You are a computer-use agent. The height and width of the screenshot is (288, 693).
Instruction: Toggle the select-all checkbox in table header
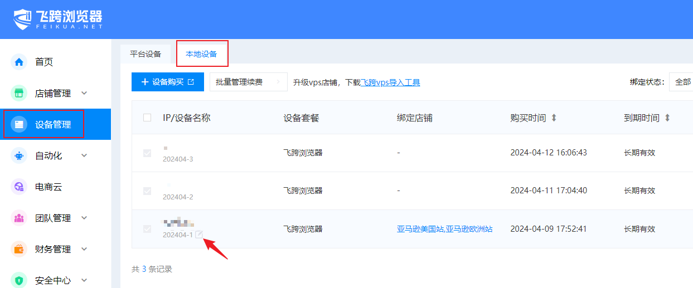147,118
